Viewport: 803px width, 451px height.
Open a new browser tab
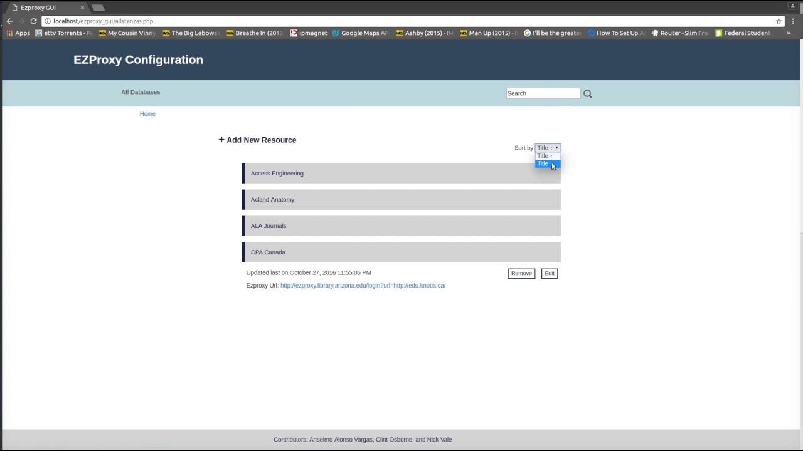pos(98,8)
